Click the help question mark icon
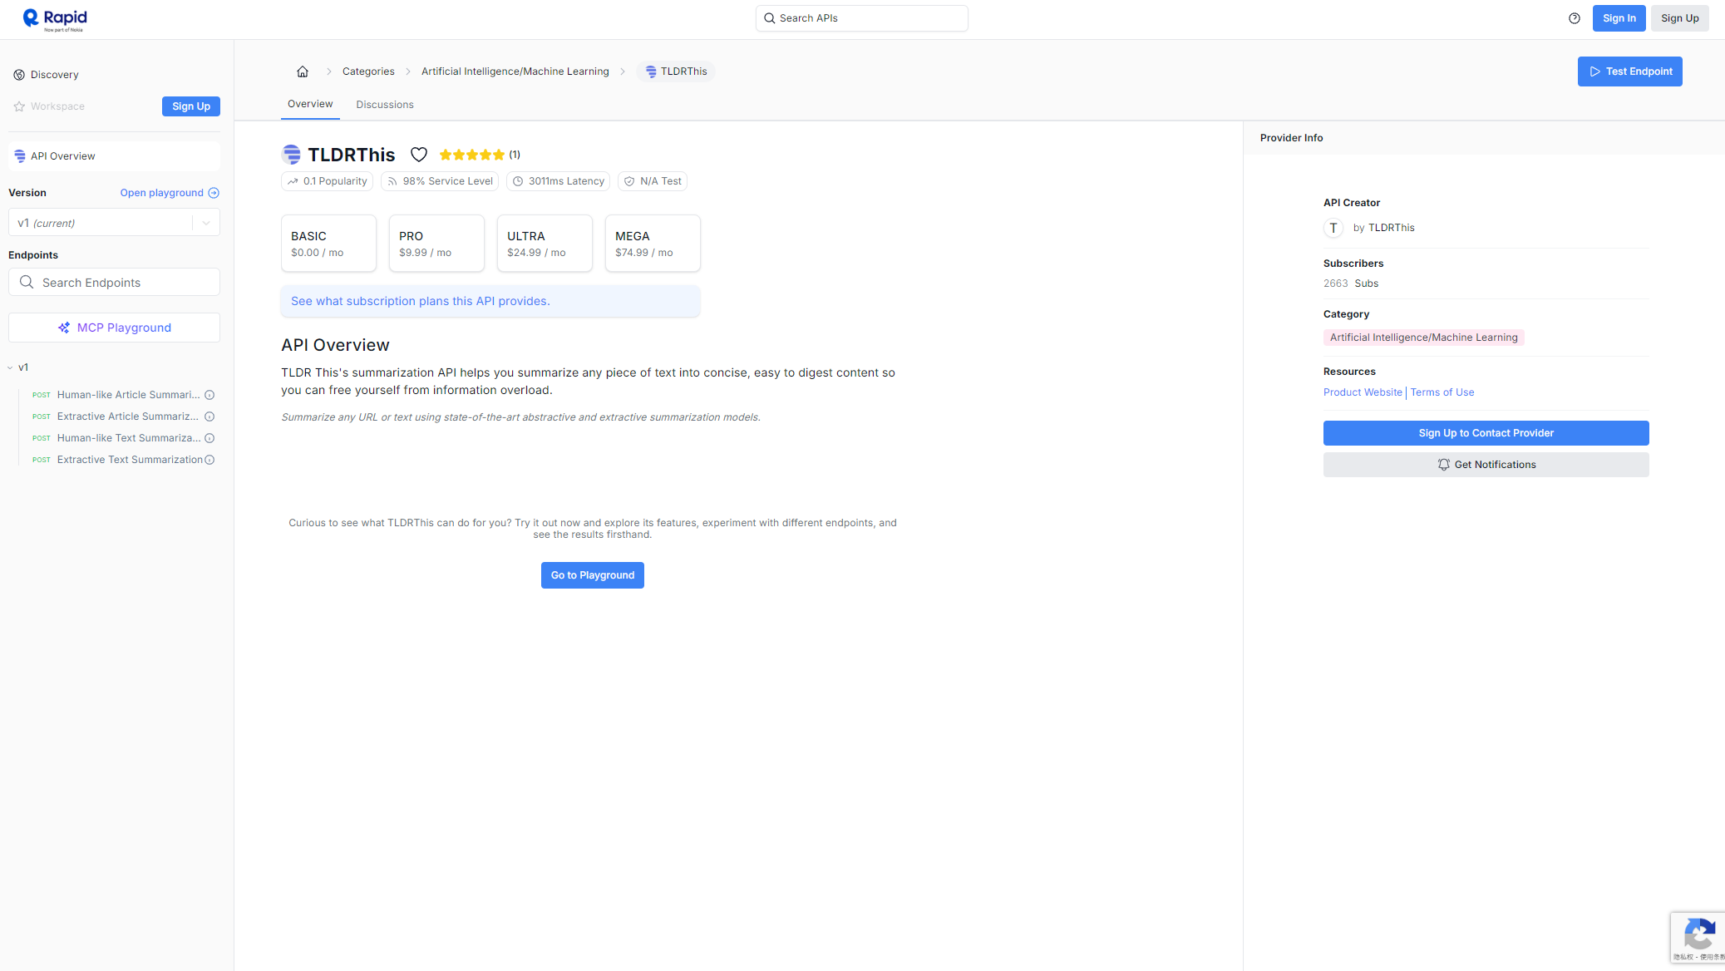Screen dimensions: 1725x971 (x=1574, y=18)
